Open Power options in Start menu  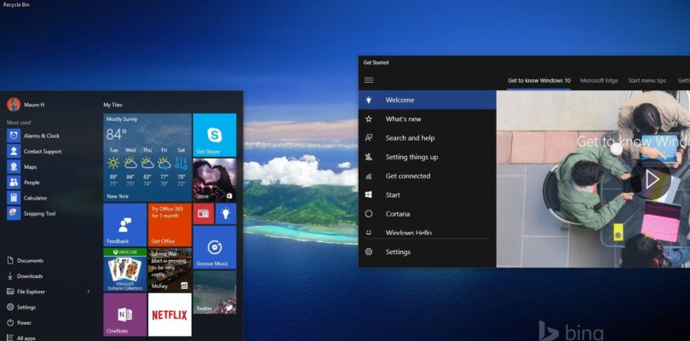tap(24, 323)
